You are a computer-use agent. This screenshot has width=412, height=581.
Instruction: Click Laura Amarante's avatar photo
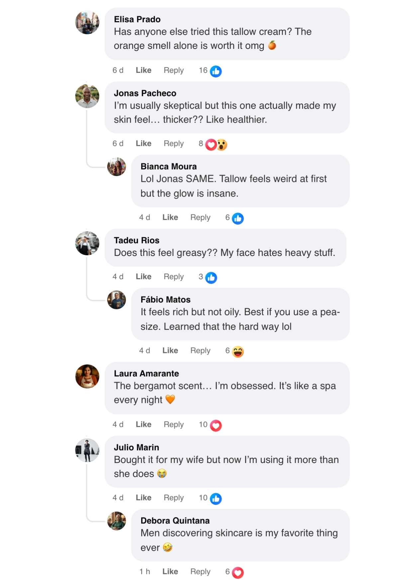(x=87, y=376)
